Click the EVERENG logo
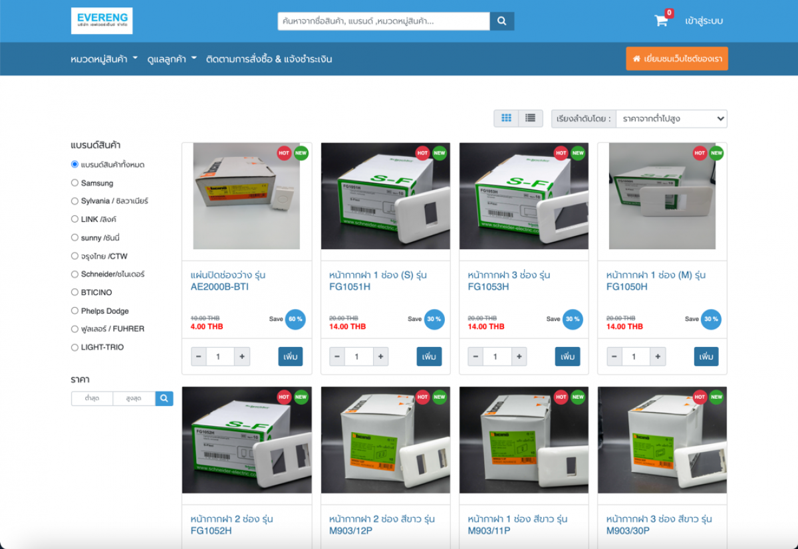This screenshot has width=798, height=549. (x=102, y=21)
